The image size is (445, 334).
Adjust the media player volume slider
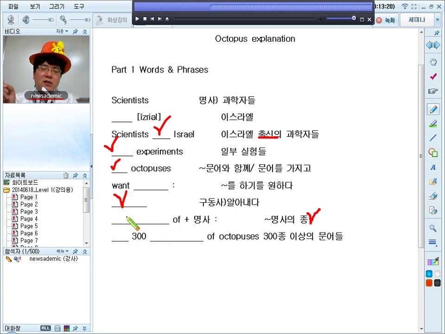point(341,18)
